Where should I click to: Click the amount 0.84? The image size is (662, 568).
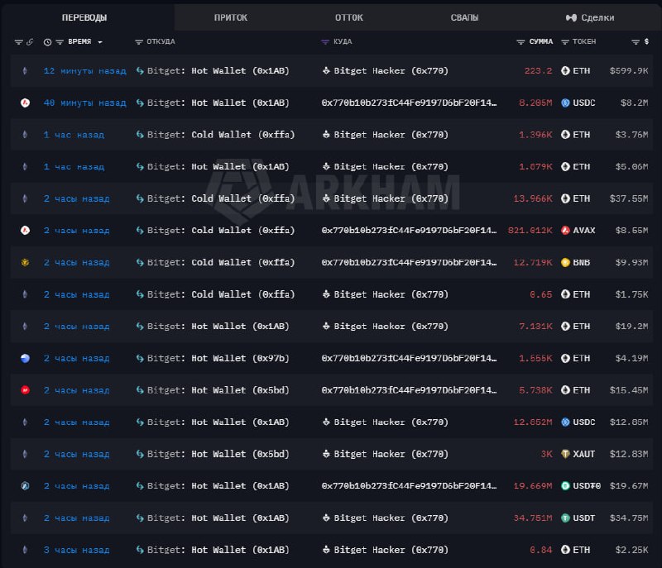click(541, 550)
